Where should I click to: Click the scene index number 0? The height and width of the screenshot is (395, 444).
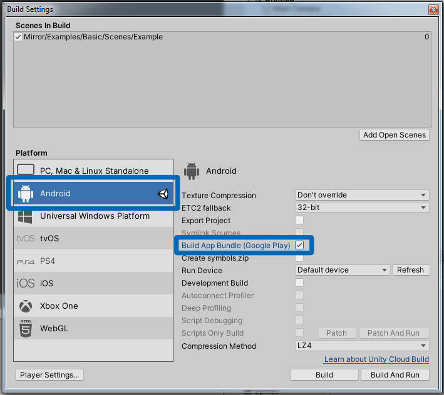point(426,37)
